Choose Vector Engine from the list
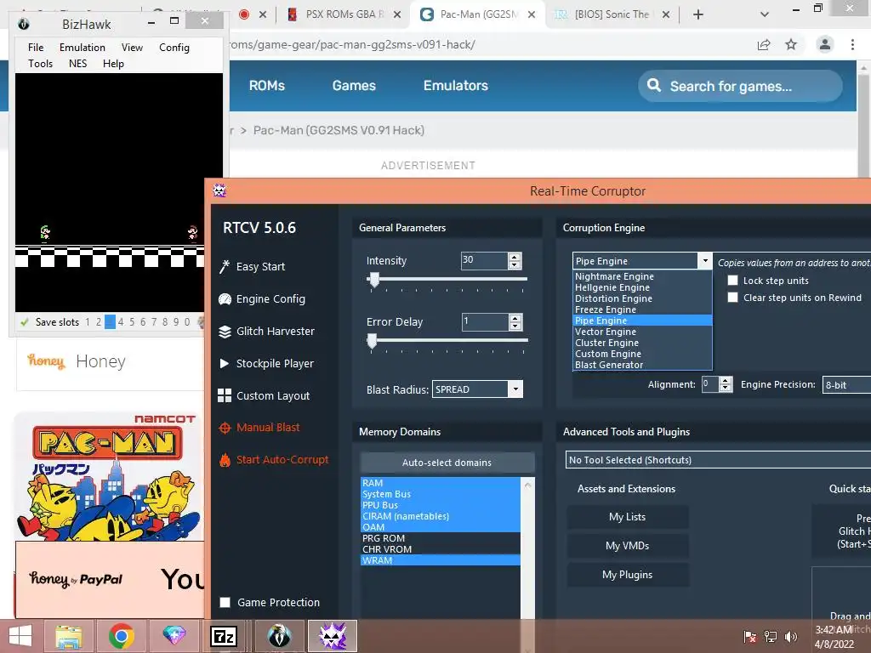This screenshot has height=653, width=871. point(642,332)
